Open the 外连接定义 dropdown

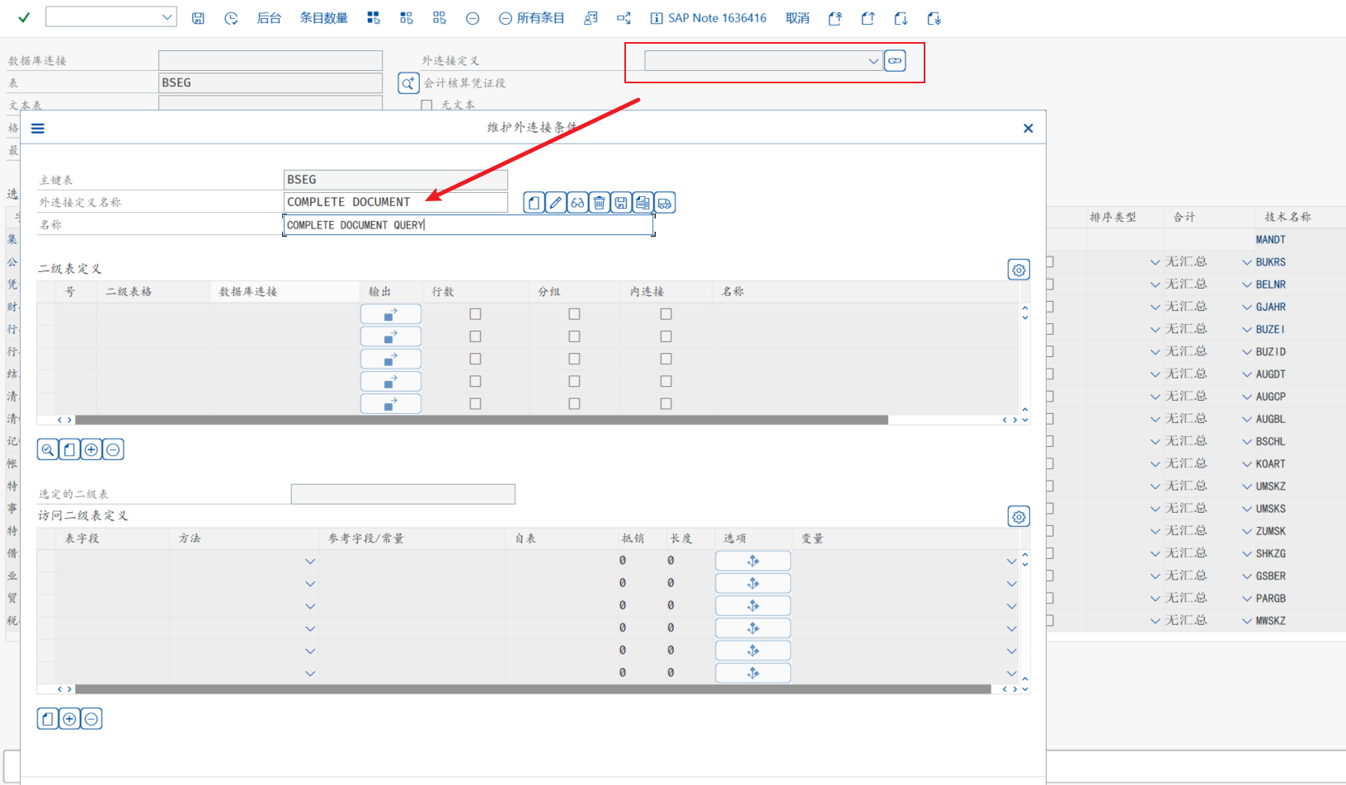[x=873, y=61]
